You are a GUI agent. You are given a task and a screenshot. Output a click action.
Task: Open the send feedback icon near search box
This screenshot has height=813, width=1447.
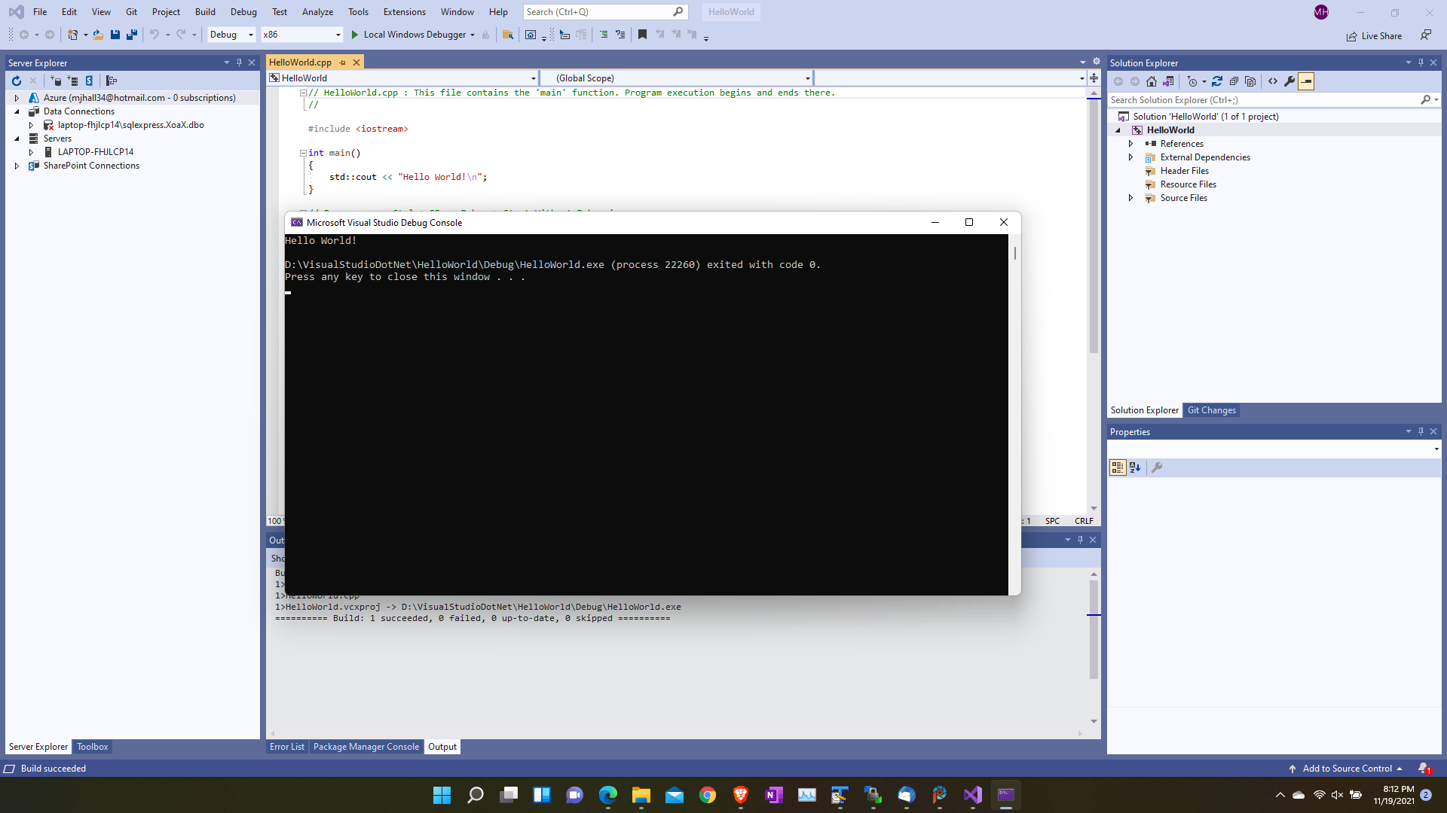(x=1427, y=35)
